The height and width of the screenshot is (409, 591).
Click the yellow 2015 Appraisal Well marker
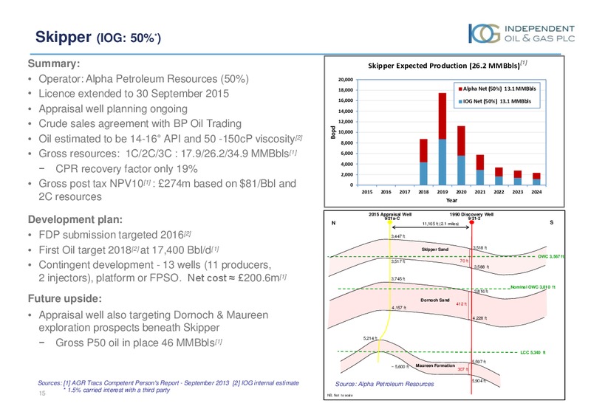[390, 222]
